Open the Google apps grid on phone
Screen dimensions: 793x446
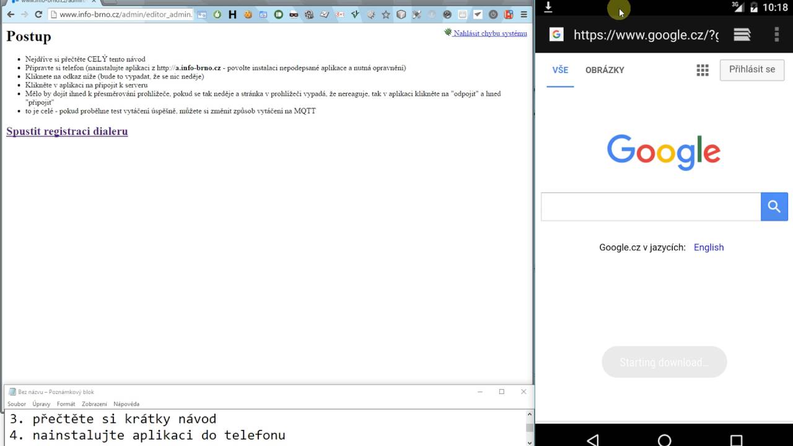pyautogui.click(x=703, y=70)
